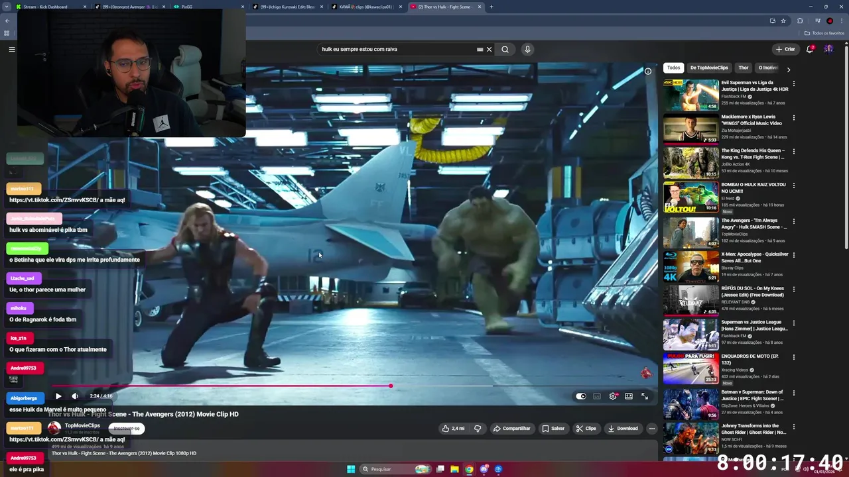Open Google Chrome from taskbar

coord(469,469)
